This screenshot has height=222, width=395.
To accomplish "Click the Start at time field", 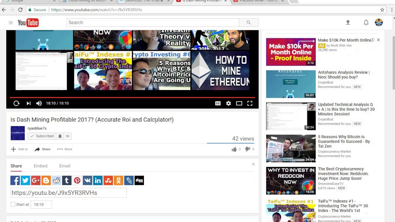I will 41,204.
